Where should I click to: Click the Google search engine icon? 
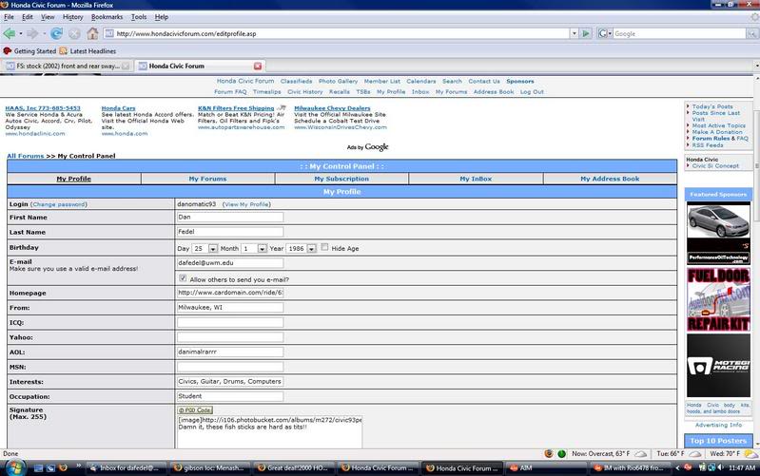coord(602,33)
